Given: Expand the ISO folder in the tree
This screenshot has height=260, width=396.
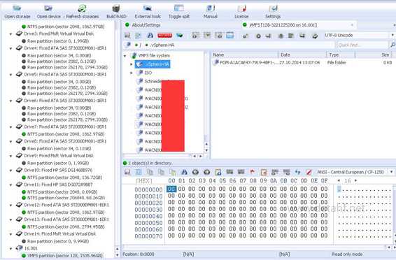Looking at the screenshot, I should pos(131,73).
